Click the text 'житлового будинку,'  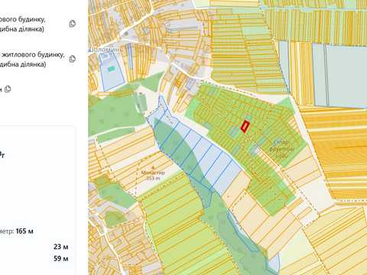point(33,55)
